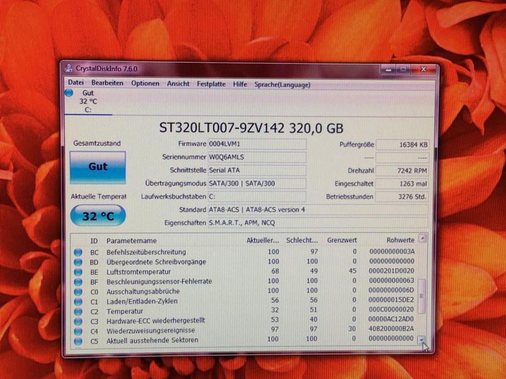Screen dimensions: 506x379
Task: Open the Sprache(Language) menu
Action: (x=283, y=85)
